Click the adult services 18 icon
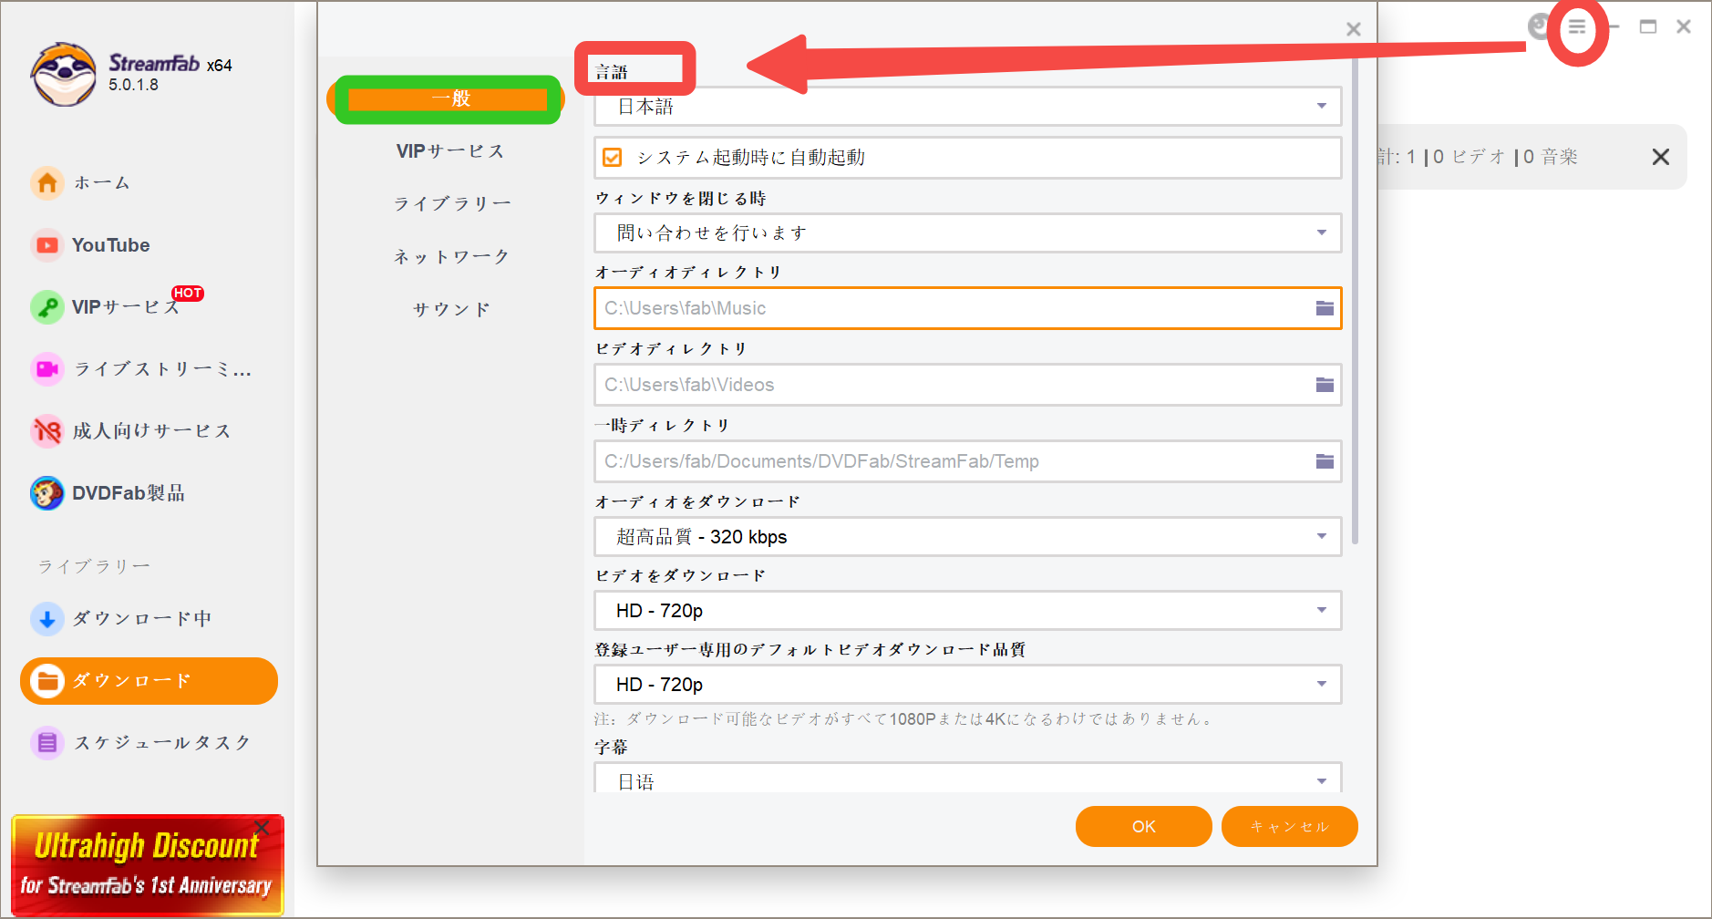Viewport: 1712px width, 919px height. [x=47, y=430]
